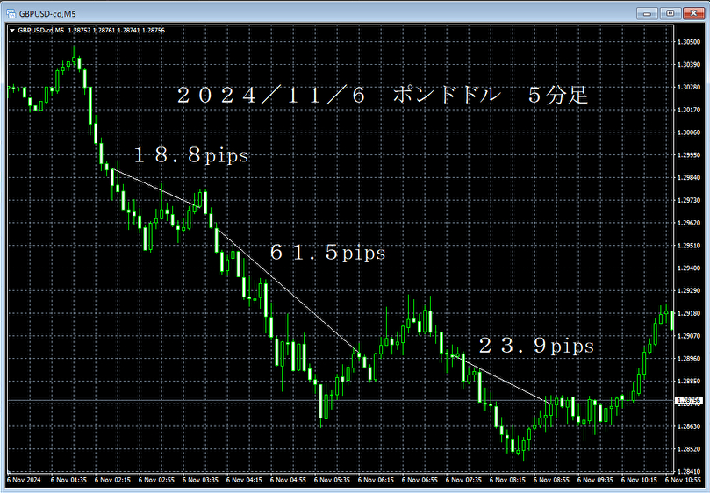Image resolution: width=710 pixels, height=493 pixels.
Task: Click the 1.29950 price scale value
Action: (x=689, y=154)
